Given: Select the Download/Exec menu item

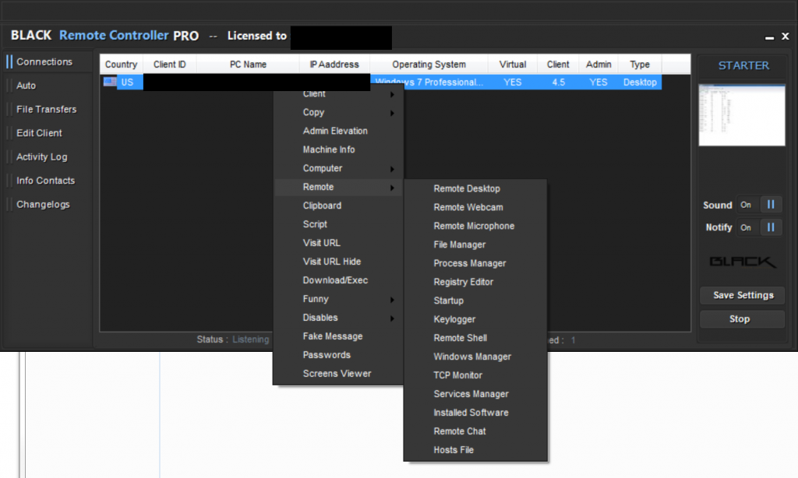Looking at the screenshot, I should coord(338,280).
